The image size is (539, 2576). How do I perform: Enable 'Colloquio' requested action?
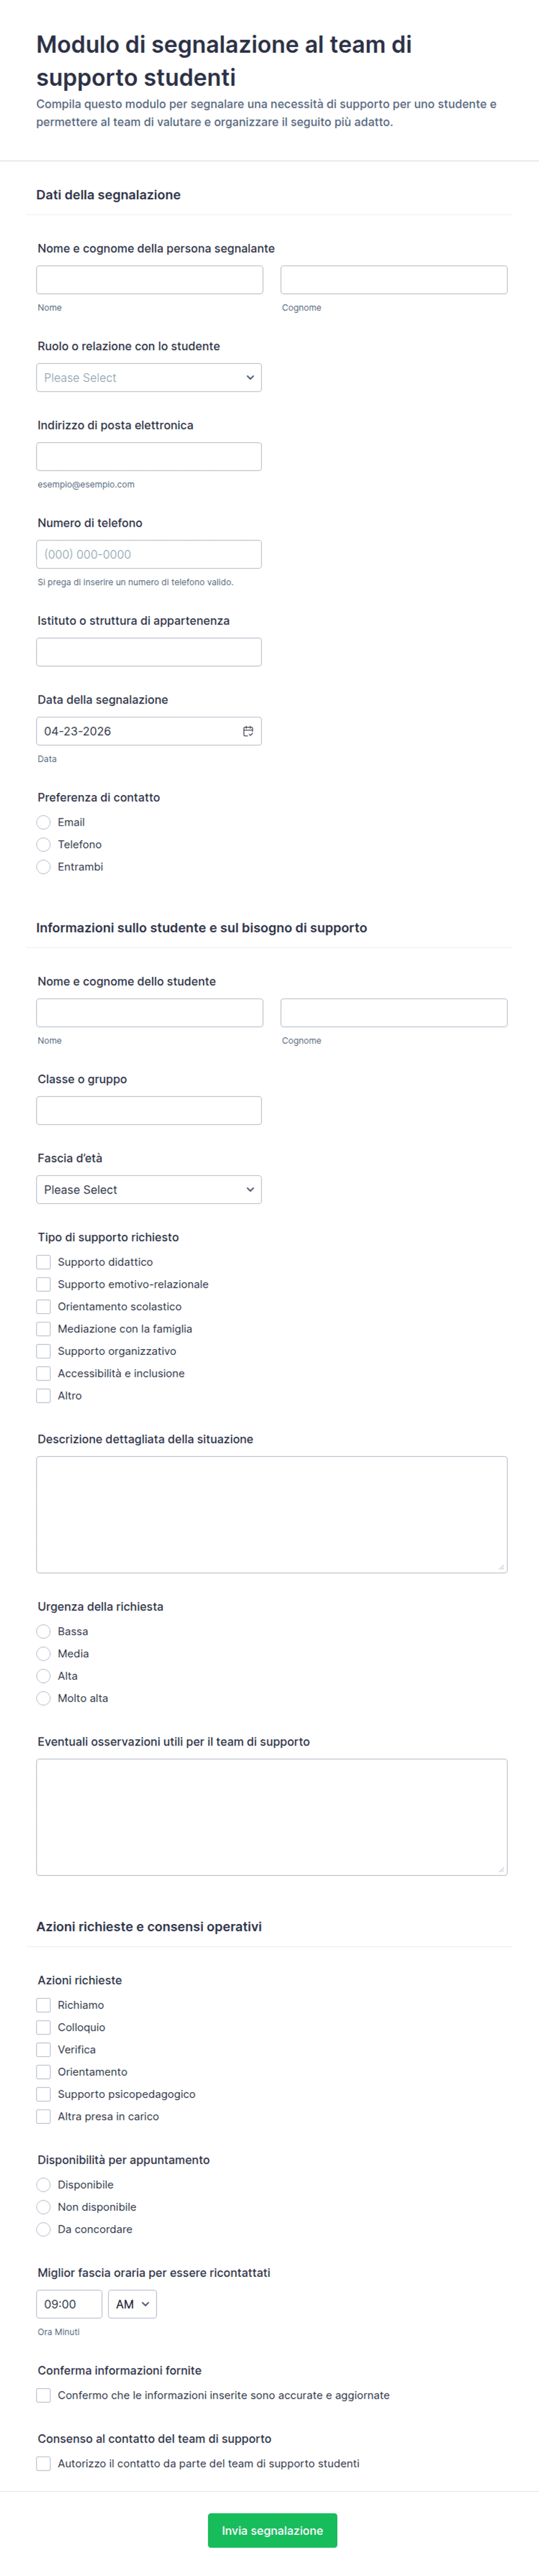[44, 2027]
